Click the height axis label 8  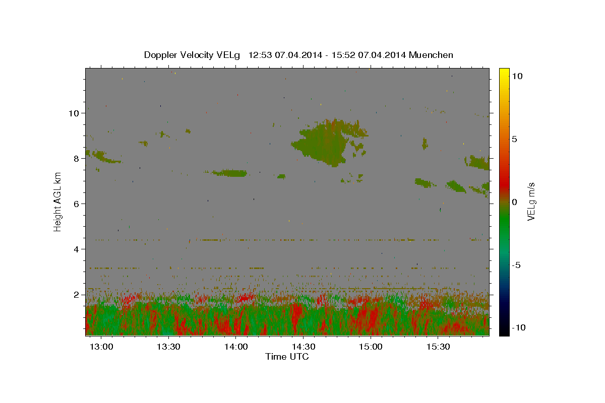click(77, 159)
